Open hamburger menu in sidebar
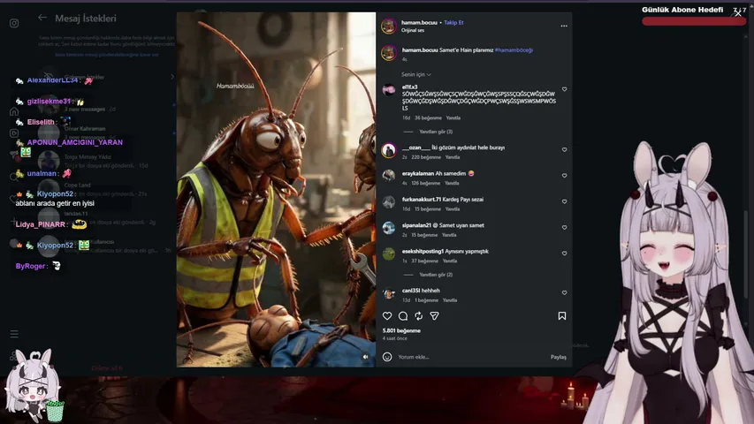 14,334
